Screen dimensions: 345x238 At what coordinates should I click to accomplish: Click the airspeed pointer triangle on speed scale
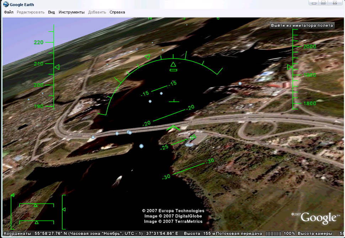coord(57,67)
